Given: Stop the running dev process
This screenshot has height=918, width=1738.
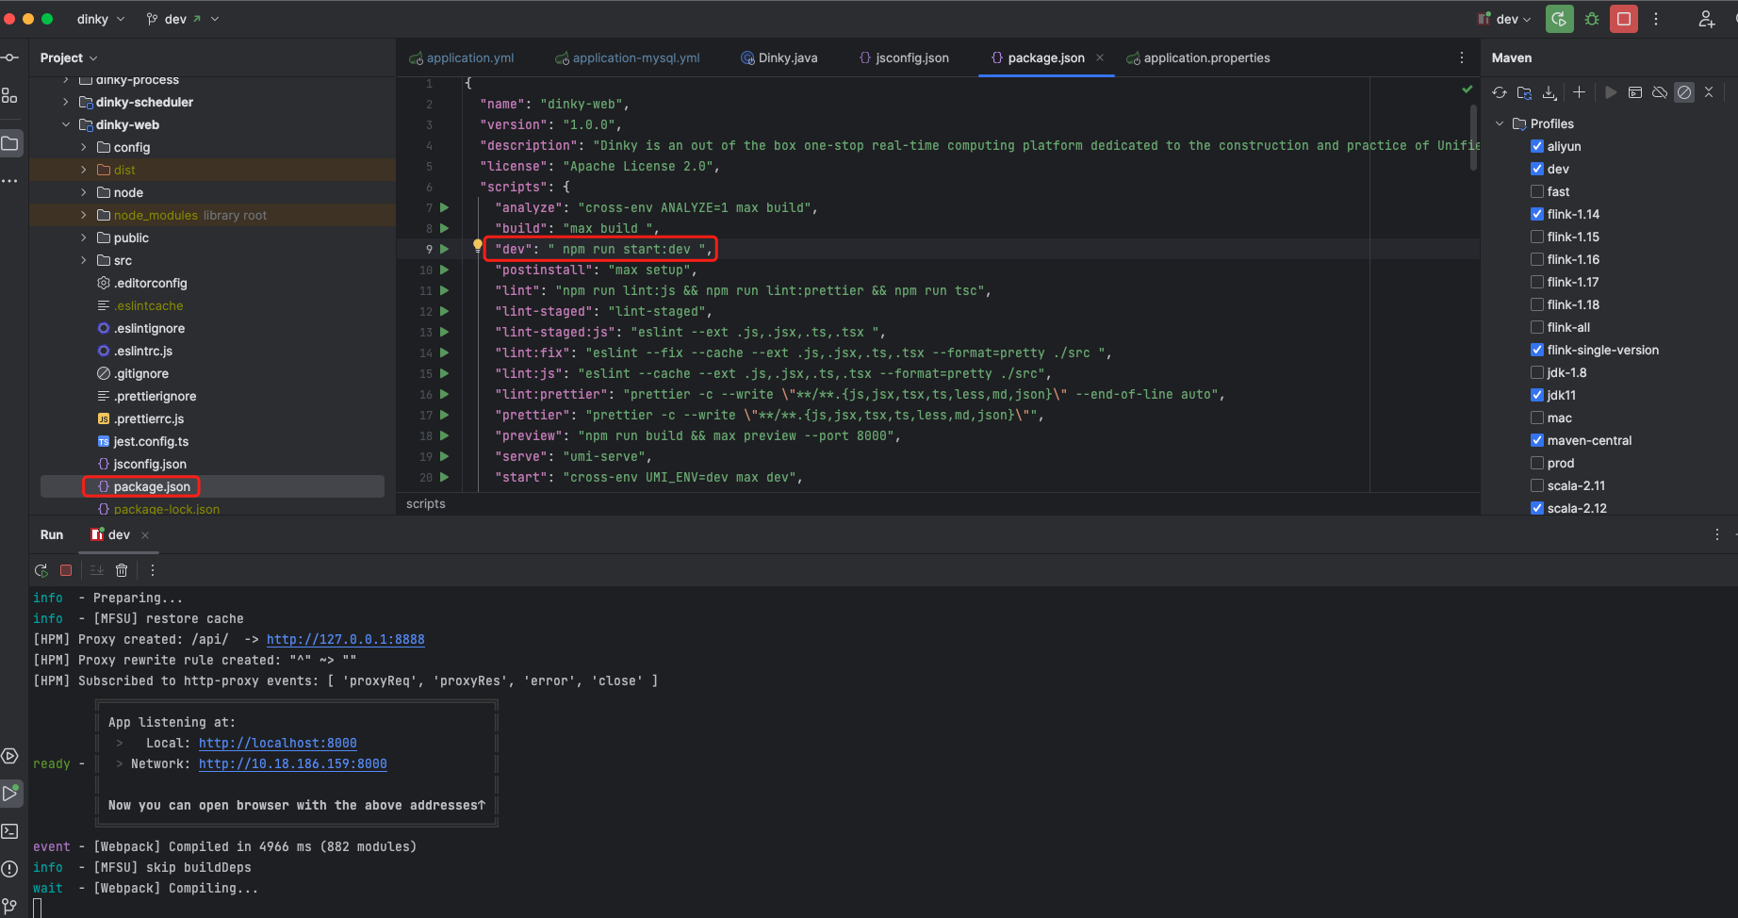Looking at the screenshot, I should (65, 569).
